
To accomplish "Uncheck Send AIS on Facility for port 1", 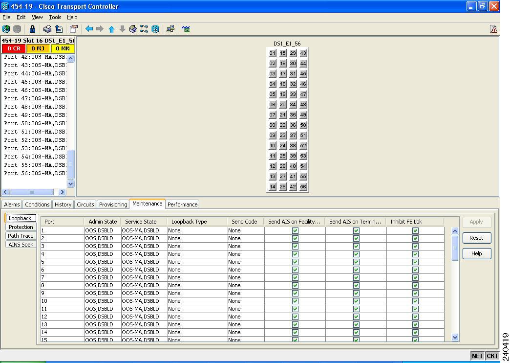I will tap(295, 230).
